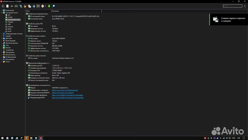Screen dimensions: 248x140
Task: Click the flame stability test icon
Action: [x=25, y=6]
